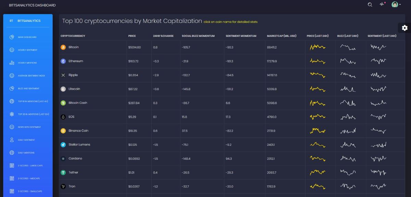
Task: Click the Hourly Sentiment smiley icon
Action: click(12, 50)
